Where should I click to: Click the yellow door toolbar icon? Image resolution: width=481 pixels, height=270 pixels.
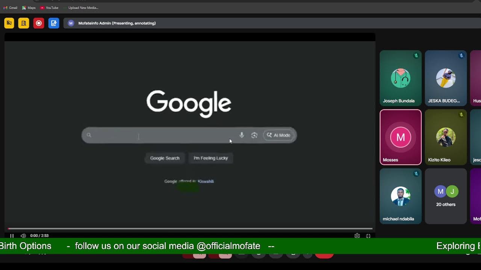point(24,23)
